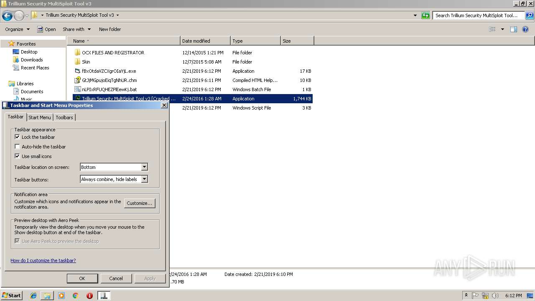Launch Google Chrome from taskbar
Image resolution: width=535 pixels, height=301 pixels.
75,296
